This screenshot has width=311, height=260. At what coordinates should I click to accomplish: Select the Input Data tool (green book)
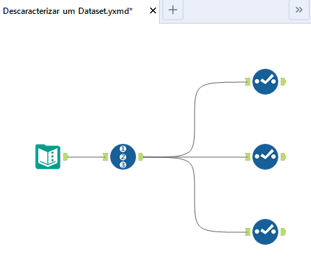[48, 156]
